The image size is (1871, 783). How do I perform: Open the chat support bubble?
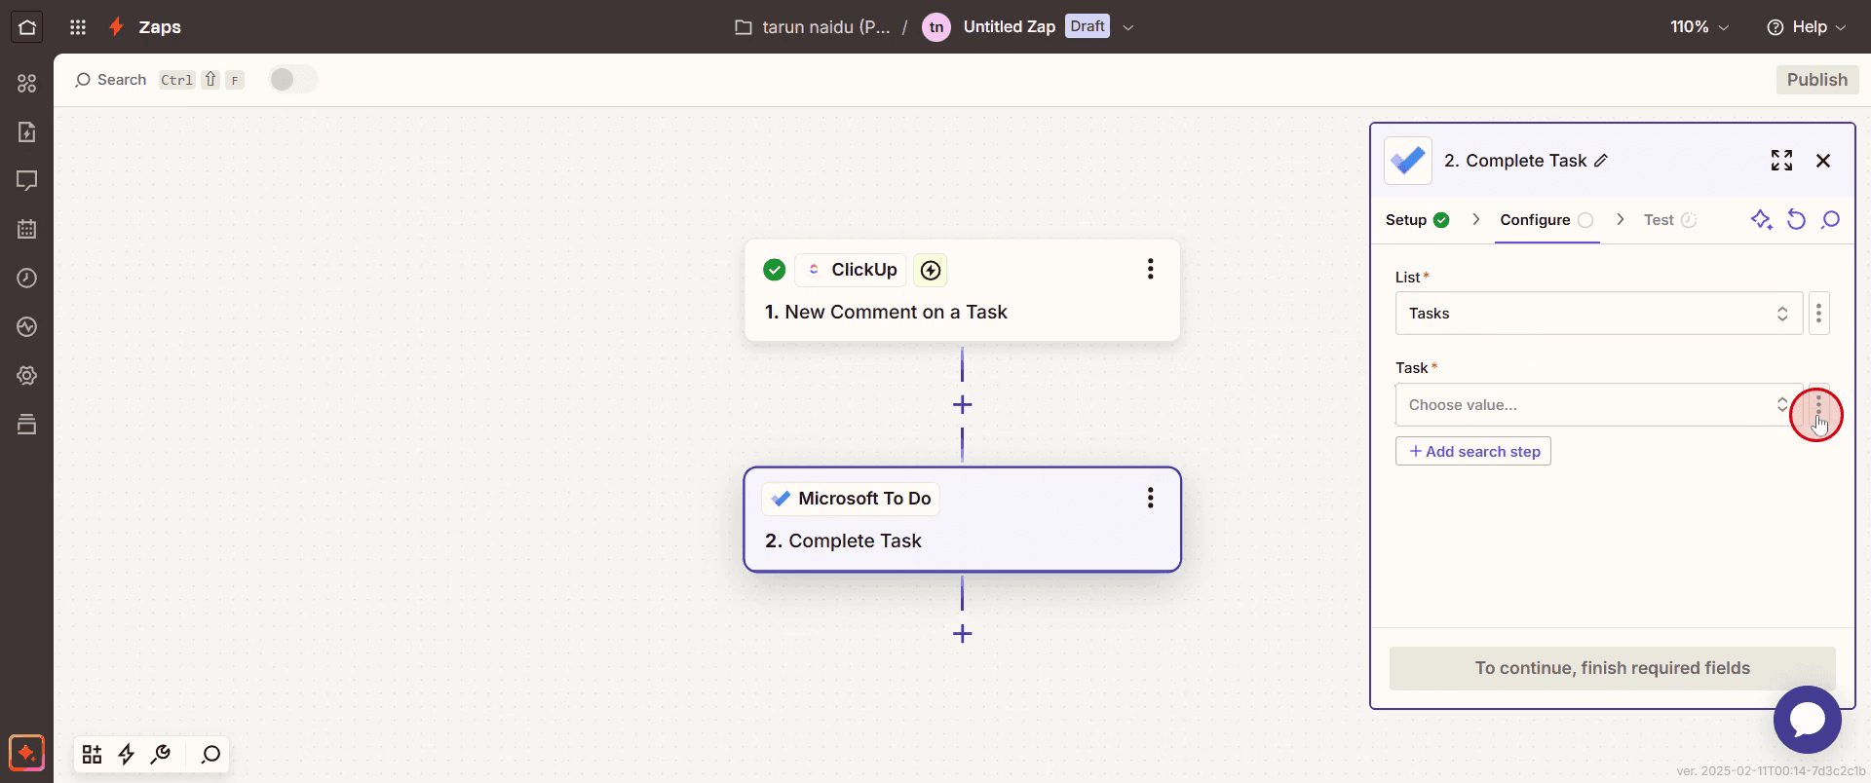coord(1807,720)
